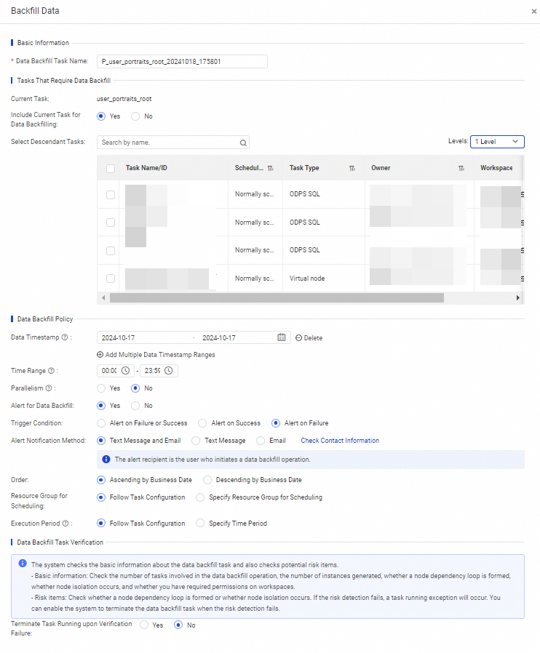
Task: Click the search magnifier icon in descendant tasks
Action: (x=243, y=143)
